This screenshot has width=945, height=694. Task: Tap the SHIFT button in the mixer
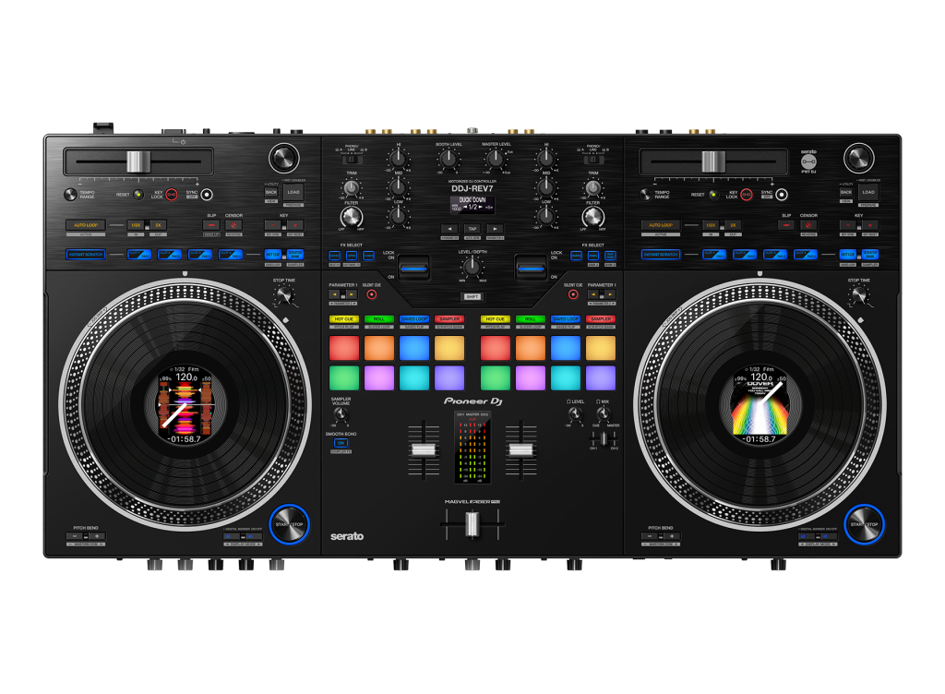(x=472, y=296)
